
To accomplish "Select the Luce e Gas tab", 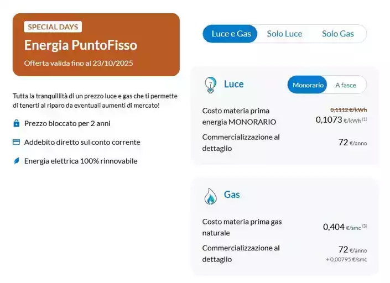I will pyautogui.click(x=231, y=34).
